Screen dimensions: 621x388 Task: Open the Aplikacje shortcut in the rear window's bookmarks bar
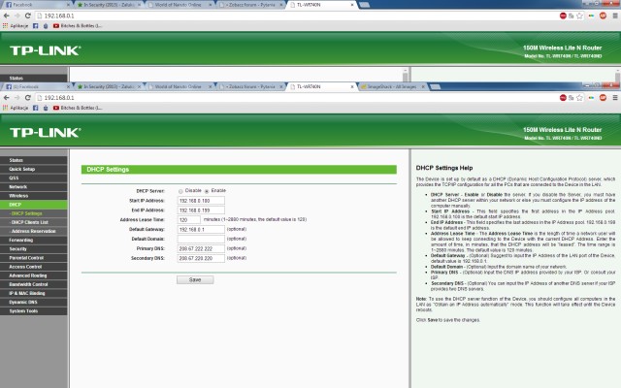coord(16,26)
